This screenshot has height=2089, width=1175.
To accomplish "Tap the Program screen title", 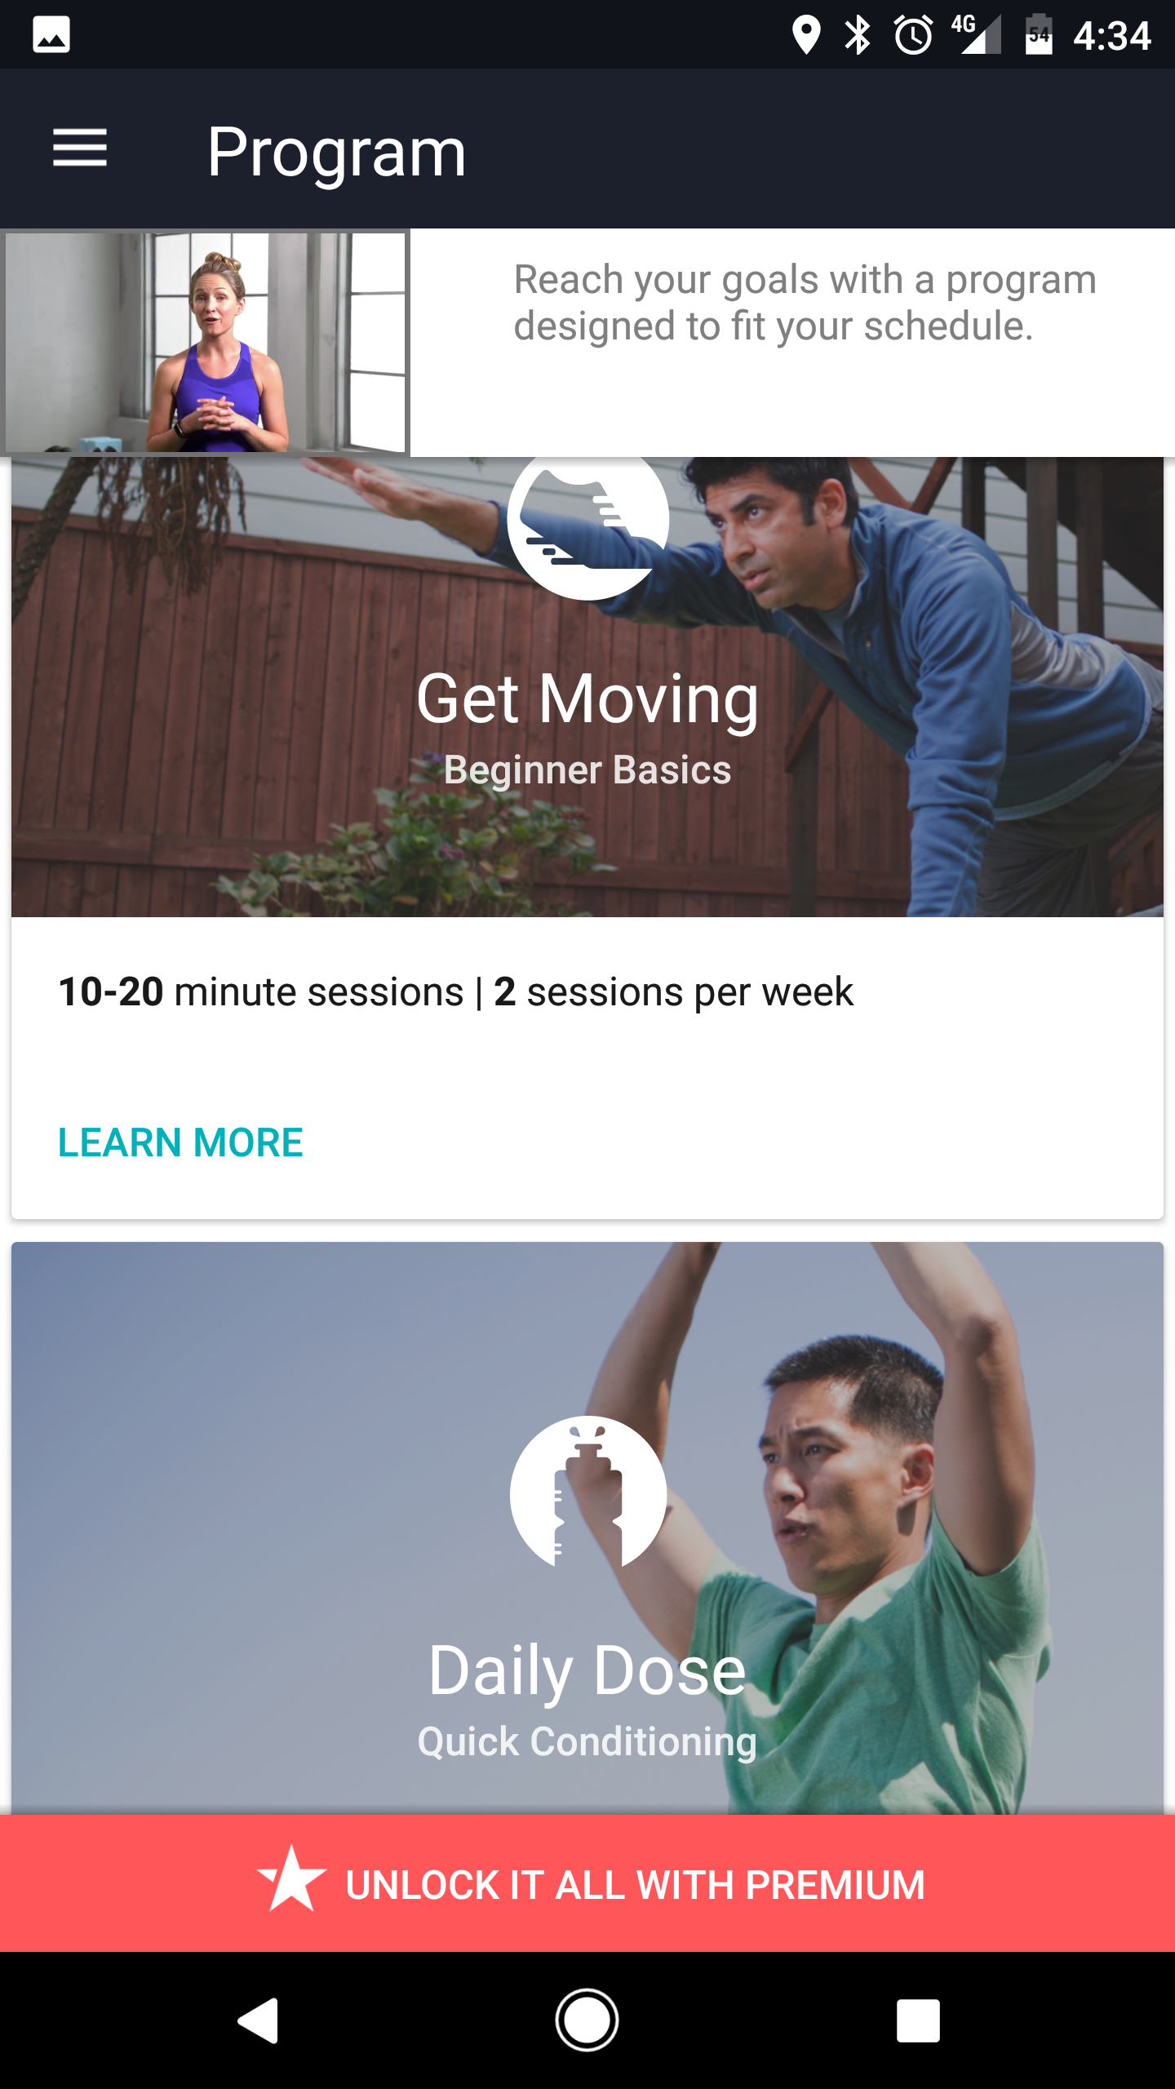I will coord(336,153).
